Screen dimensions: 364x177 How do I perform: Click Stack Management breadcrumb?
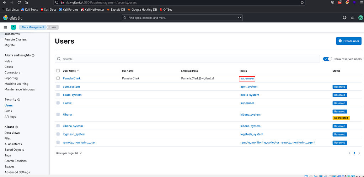click(33, 27)
